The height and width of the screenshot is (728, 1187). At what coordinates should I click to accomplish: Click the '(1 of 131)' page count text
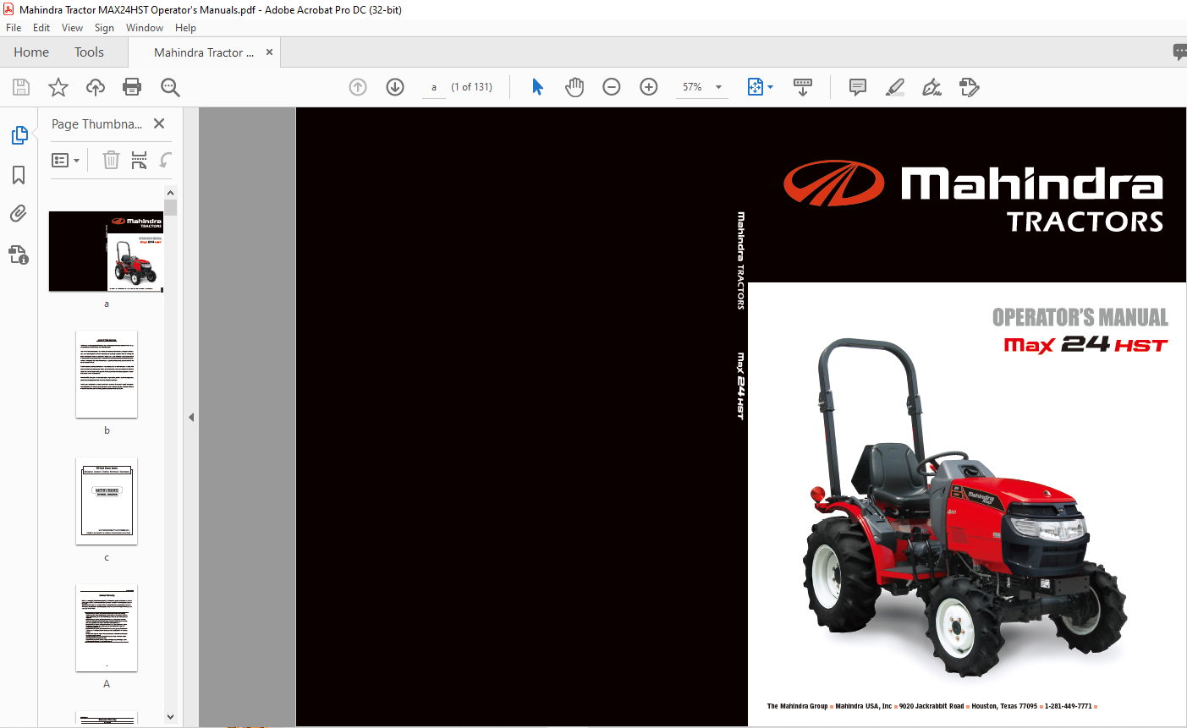(472, 87)
